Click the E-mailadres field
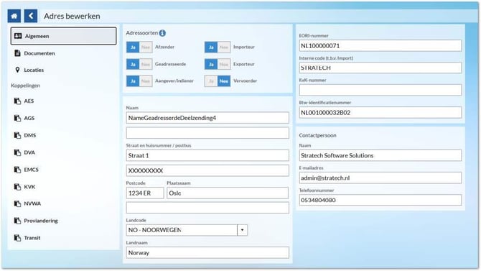The height and width of the screenshot is (271, 481). (380, 178)
